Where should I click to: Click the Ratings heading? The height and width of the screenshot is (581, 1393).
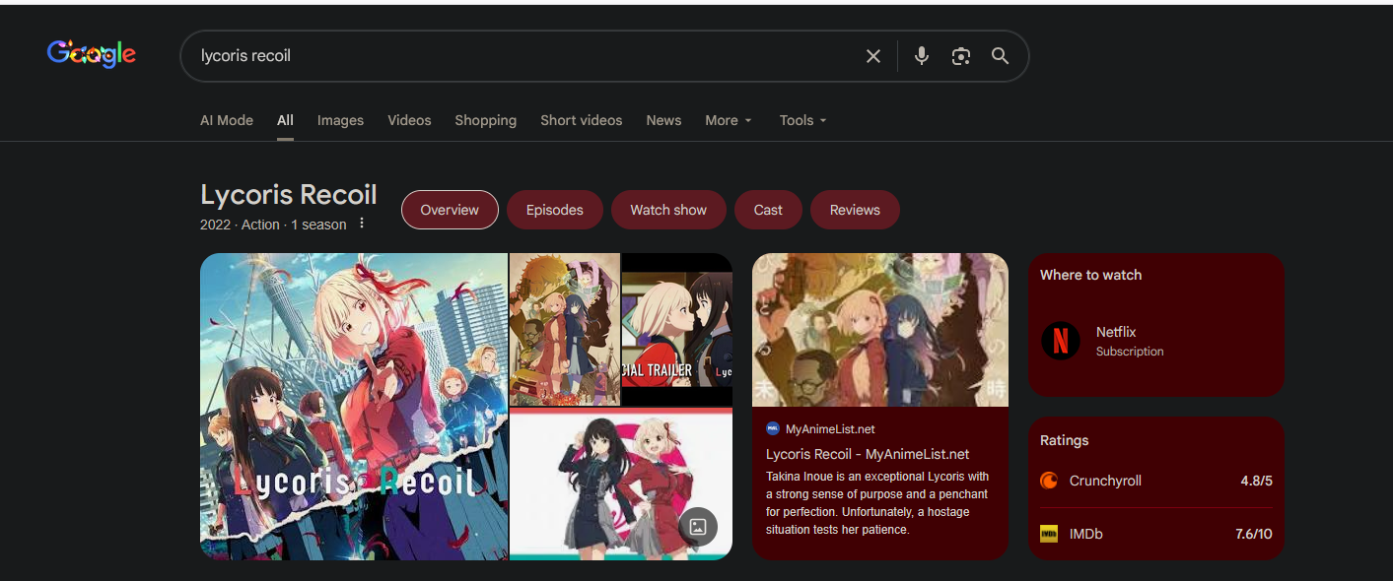(1065, 440)
